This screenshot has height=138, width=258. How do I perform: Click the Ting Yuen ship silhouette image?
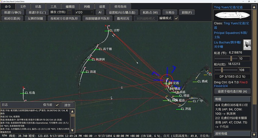pyautogui.click(x=232, y=15)
